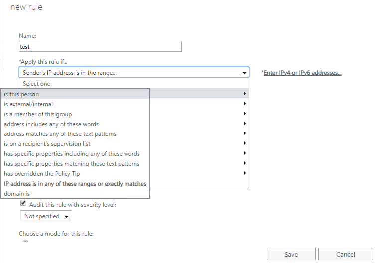The width and height of the screenshot is (376, 263).
Task: Open the 'Apply this rule if' dropdown
Action: (x=133, y=73)
